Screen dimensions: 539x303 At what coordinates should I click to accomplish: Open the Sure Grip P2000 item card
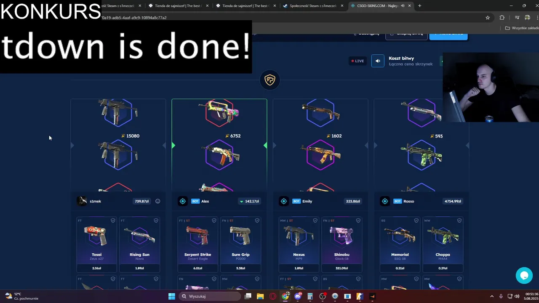point(240,245)
